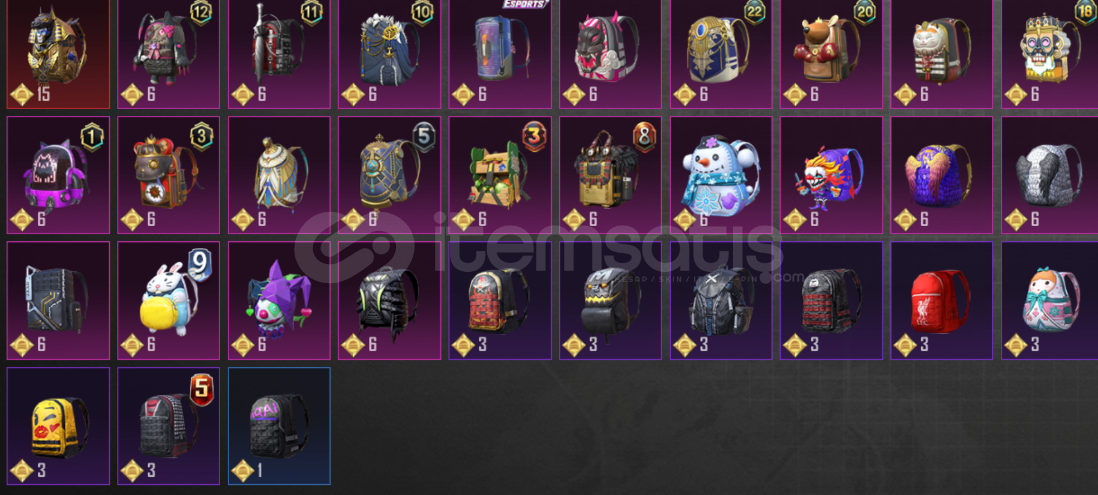Choose the matryoshka doll backpack

(1049, 301)
